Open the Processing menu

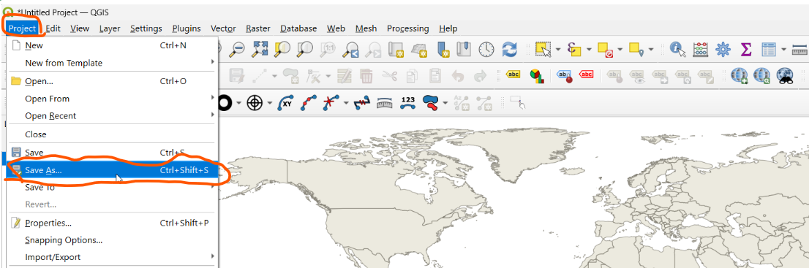pyautogui.click(x=407, y=28)
